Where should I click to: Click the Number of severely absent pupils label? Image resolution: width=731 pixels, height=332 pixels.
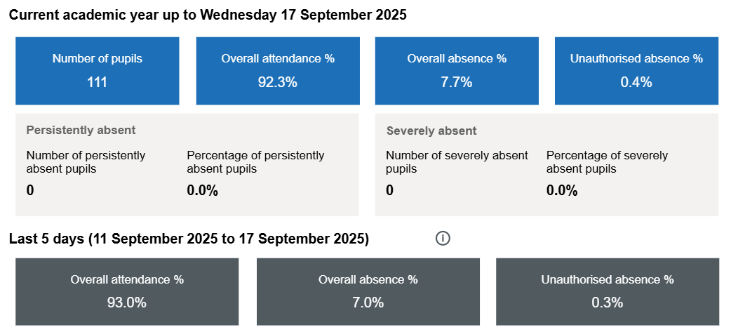coord(457,161)
